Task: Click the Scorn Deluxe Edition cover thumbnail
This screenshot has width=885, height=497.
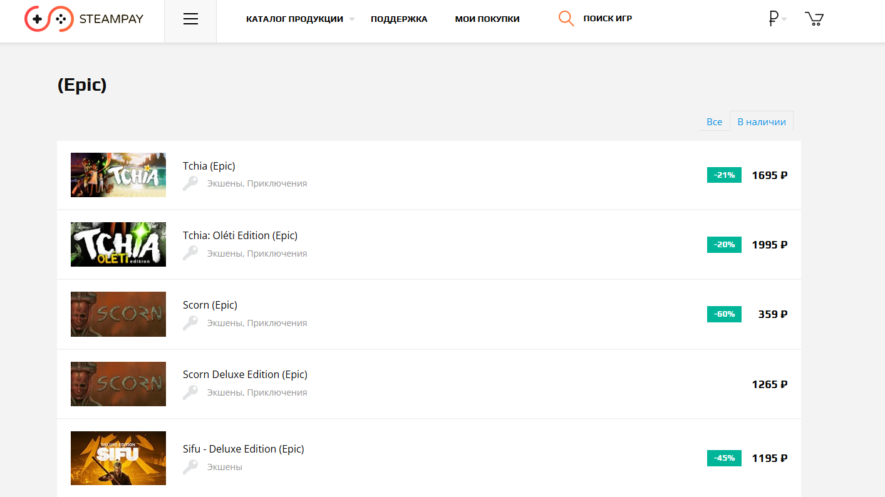Action: (118, 384)
